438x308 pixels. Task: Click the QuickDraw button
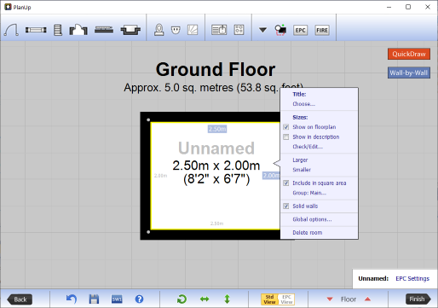[x=409, y=54]
